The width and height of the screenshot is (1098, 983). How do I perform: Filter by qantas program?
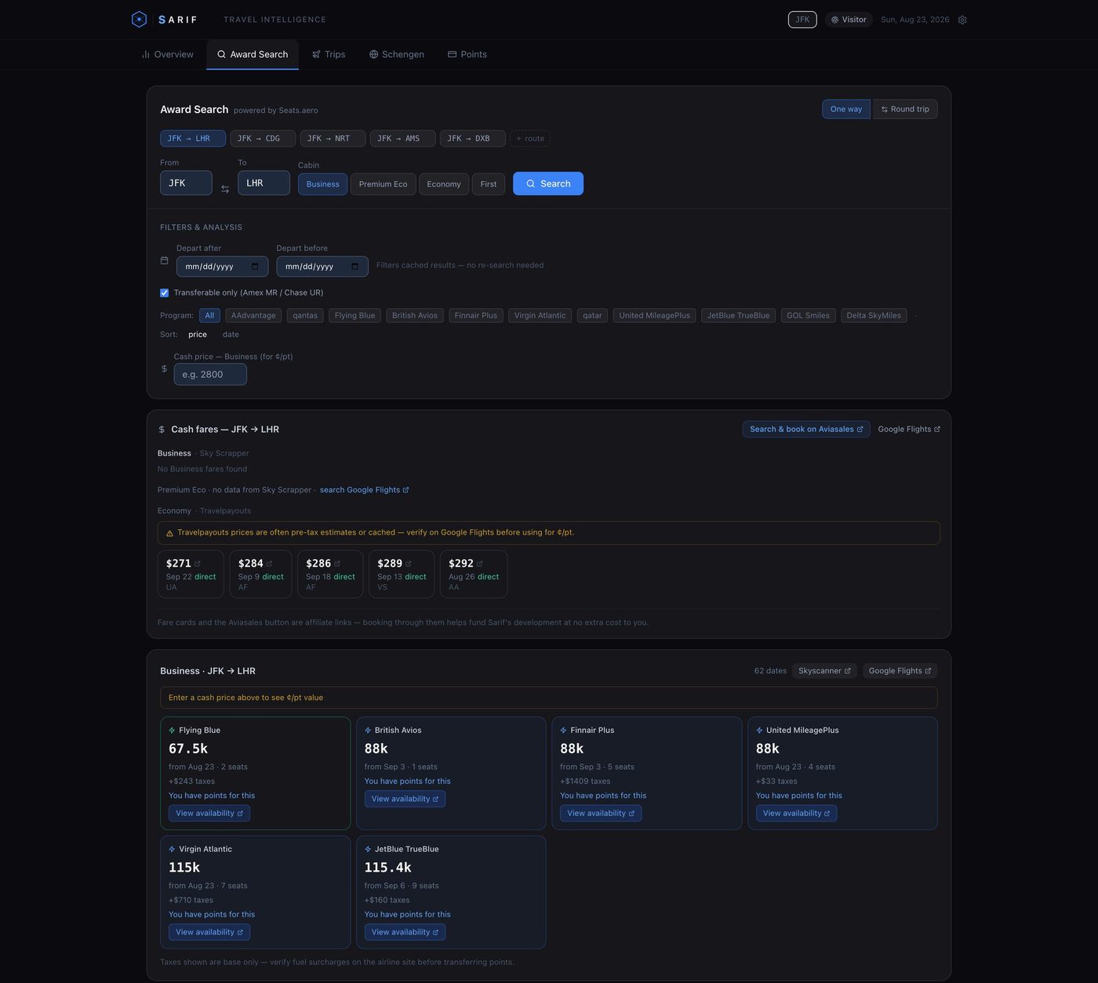[x=305, y=315]
